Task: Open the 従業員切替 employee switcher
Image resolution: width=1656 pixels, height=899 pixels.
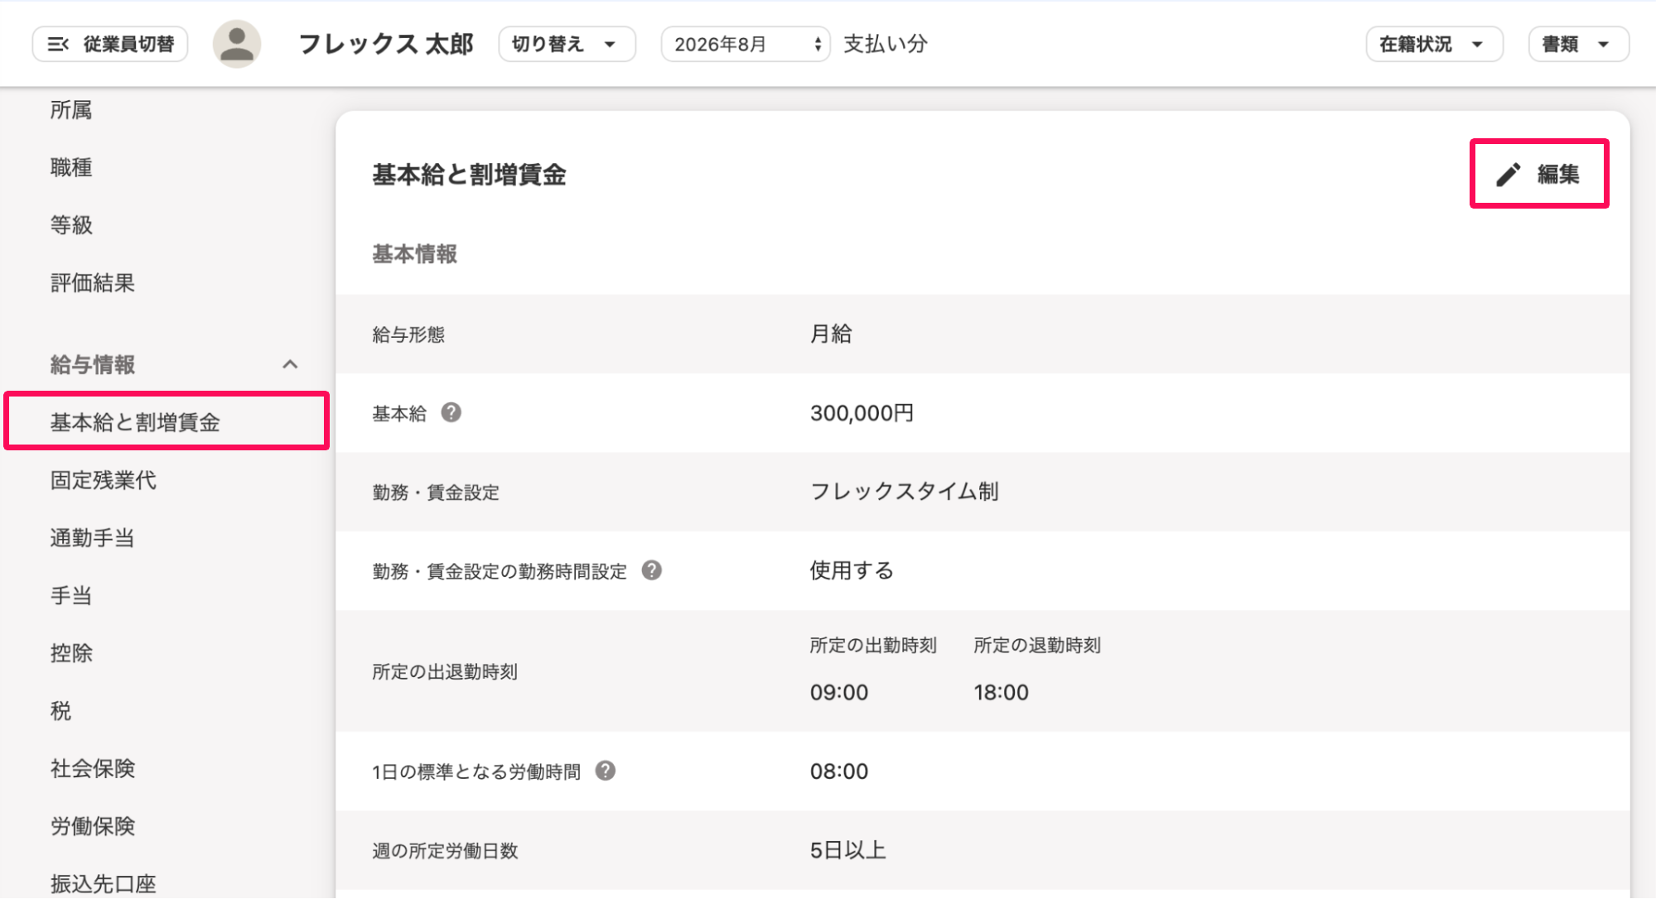Action: (x=110, y=44)
